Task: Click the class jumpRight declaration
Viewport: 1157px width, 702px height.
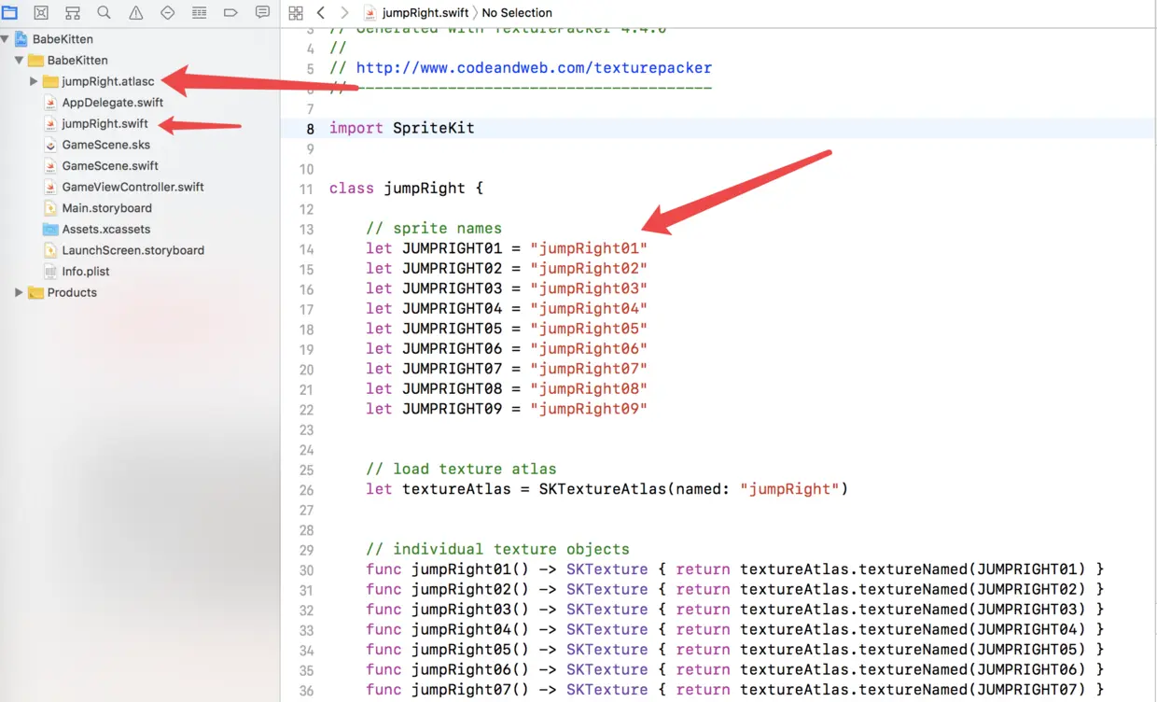Action: (x=406, y=188)
